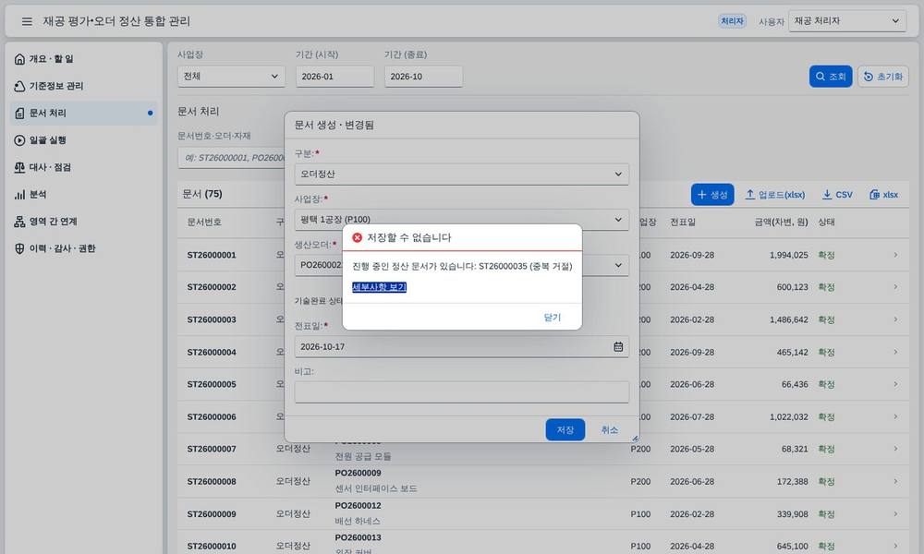Open 대사 · 점검 in sidebar
The width and height of the screenshot is (924, 554).
84,167
